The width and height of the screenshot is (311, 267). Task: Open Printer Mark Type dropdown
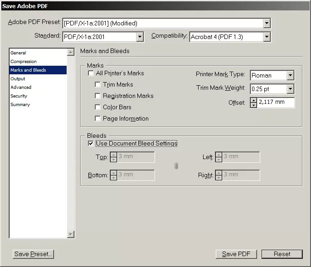[x=290, y=75]
